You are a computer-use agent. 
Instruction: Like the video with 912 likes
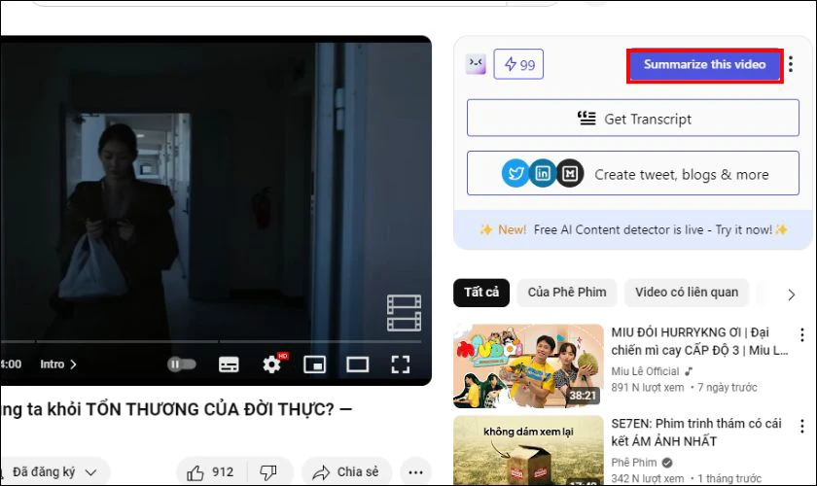point(212,472)
